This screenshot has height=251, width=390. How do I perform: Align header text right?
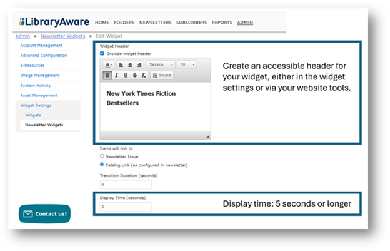tap(139, 65)
